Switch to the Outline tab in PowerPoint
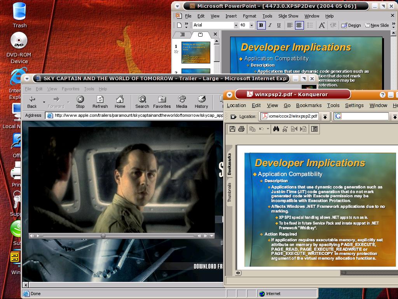 click(183, 34)
